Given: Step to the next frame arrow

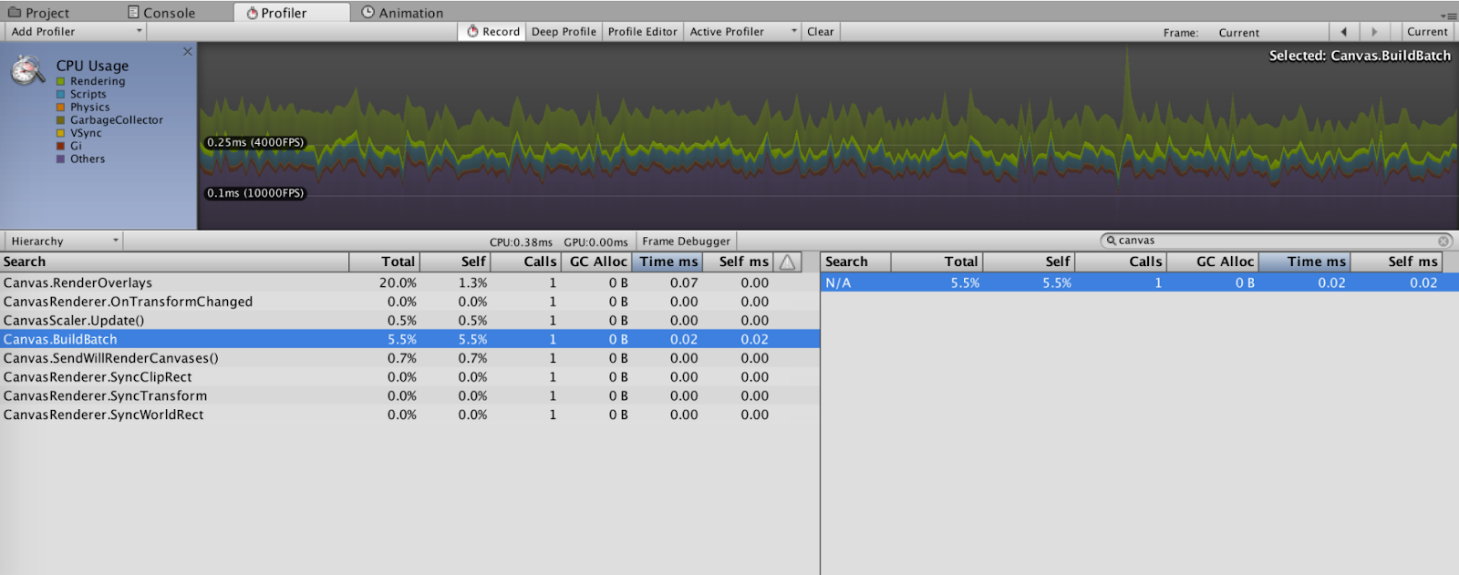Looking at the screenshot, I should pyautogui.click(x=1374, y=32).
